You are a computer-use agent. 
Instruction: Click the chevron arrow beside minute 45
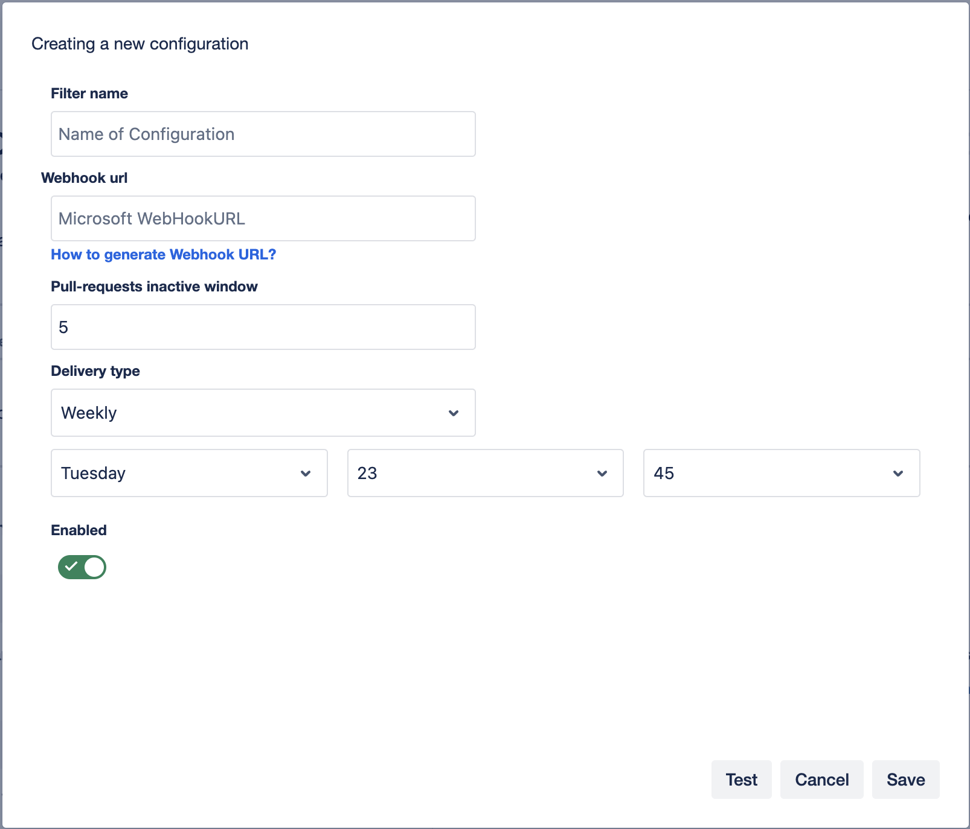pos(898,474)
